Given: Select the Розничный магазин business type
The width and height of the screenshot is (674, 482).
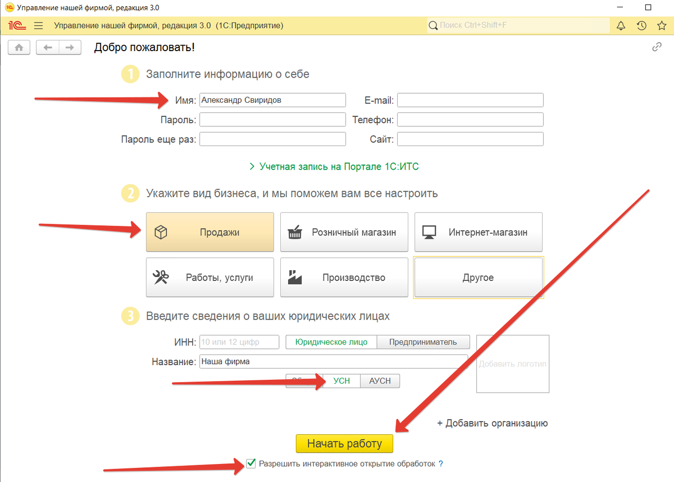Looking at the screenshot, I should (x=344, y=232).
